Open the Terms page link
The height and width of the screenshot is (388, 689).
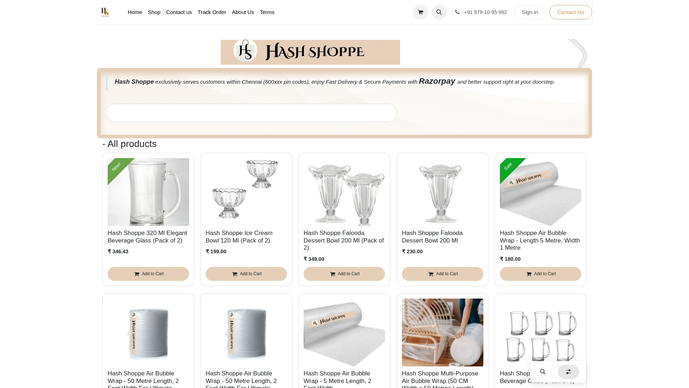[267, 12]
